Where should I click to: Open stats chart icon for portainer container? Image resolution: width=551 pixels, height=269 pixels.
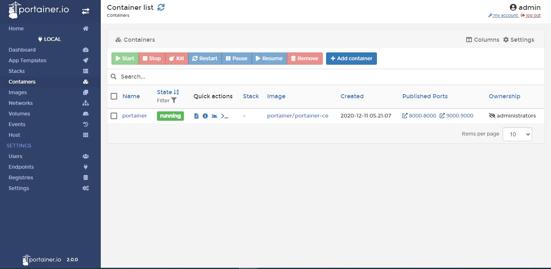(214, 116)
